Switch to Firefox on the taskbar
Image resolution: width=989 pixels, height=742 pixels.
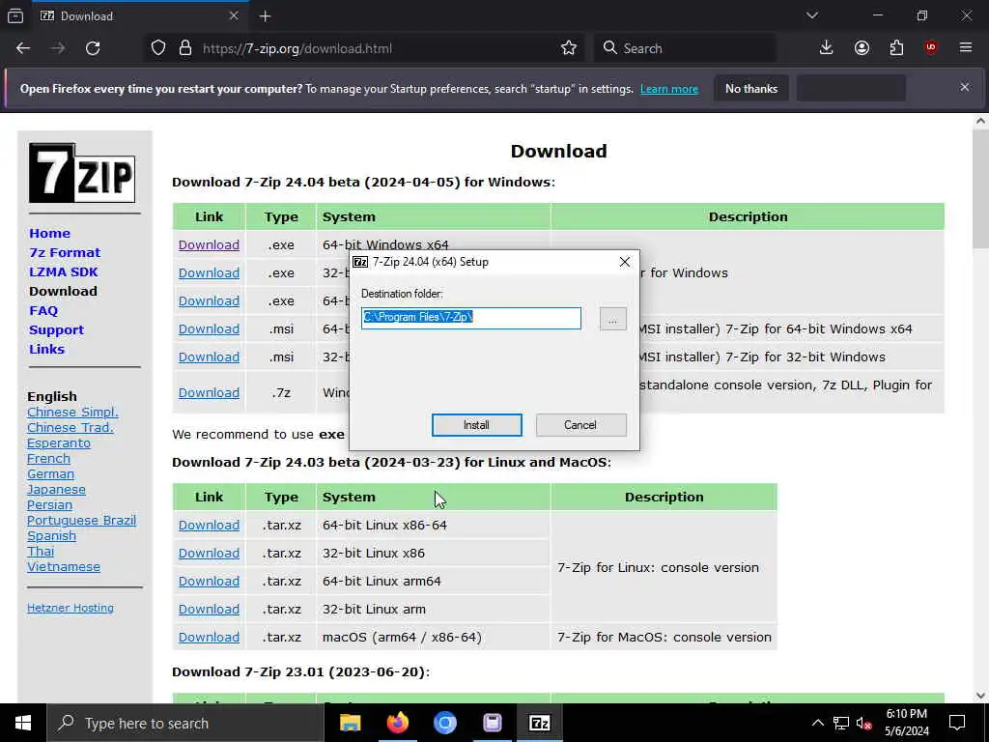click(397, 723)
